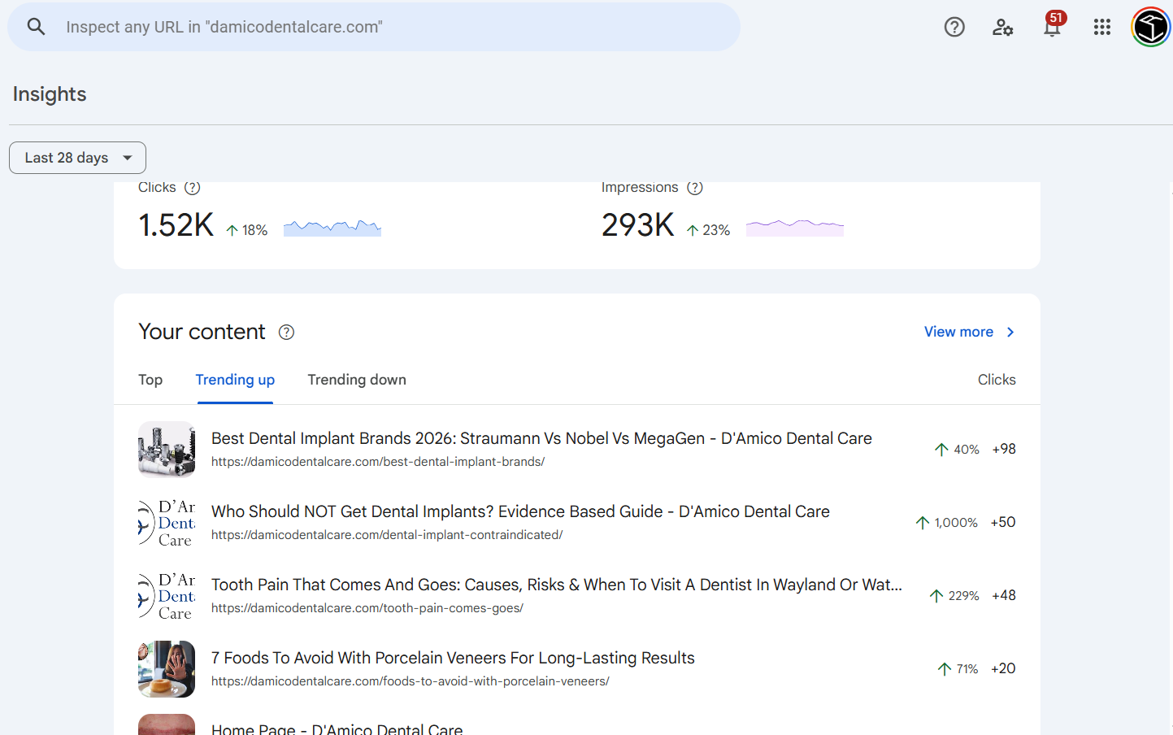This screenshot has height=735, width=1173.
Task: Open user and permissions settings icon
Action: pyautogui.click(x=1003, y=27)
